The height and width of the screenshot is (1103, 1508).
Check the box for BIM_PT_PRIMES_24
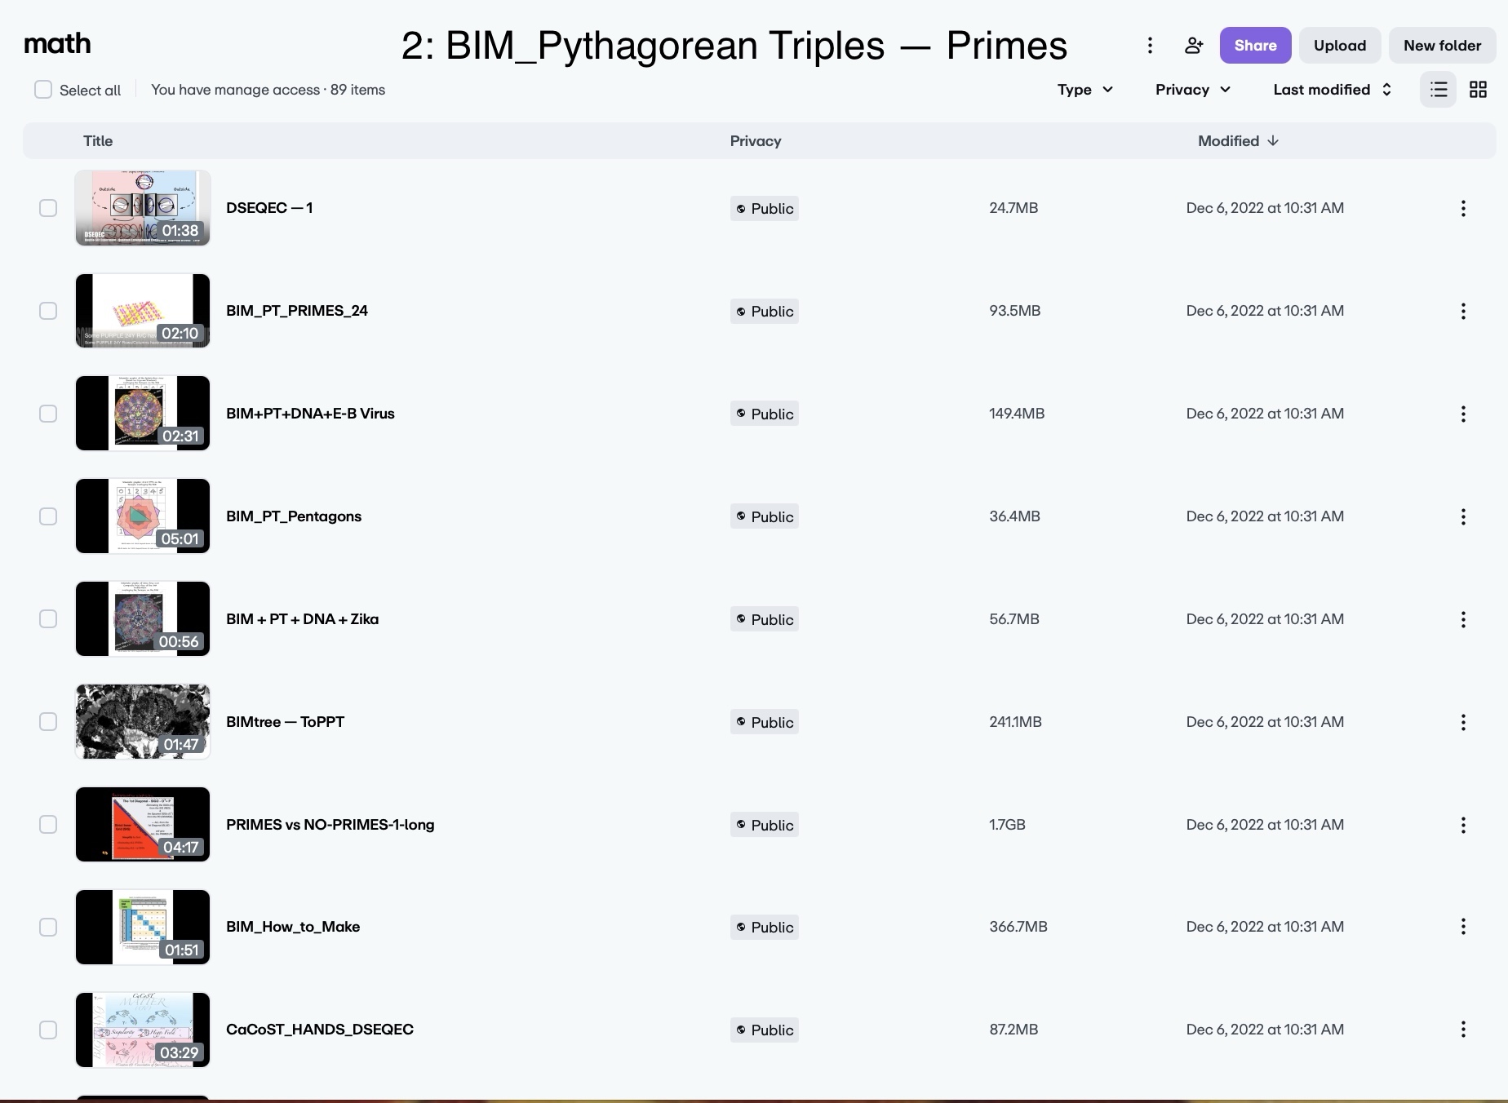(48, 311)
